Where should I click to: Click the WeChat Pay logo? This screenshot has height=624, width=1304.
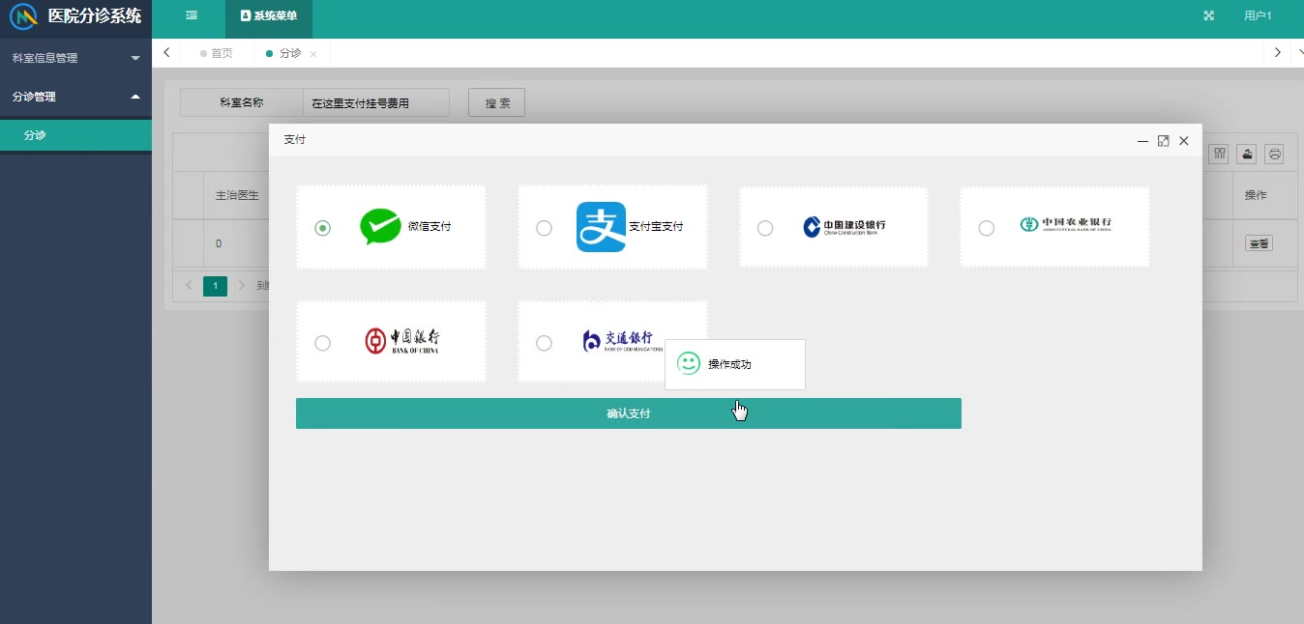coord(380,226)
